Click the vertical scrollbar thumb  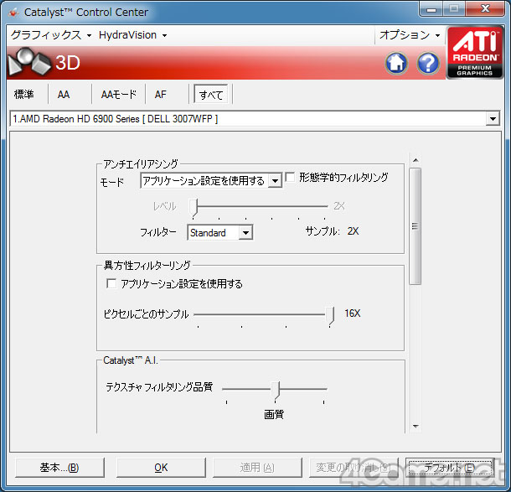[x=416, y=226]
